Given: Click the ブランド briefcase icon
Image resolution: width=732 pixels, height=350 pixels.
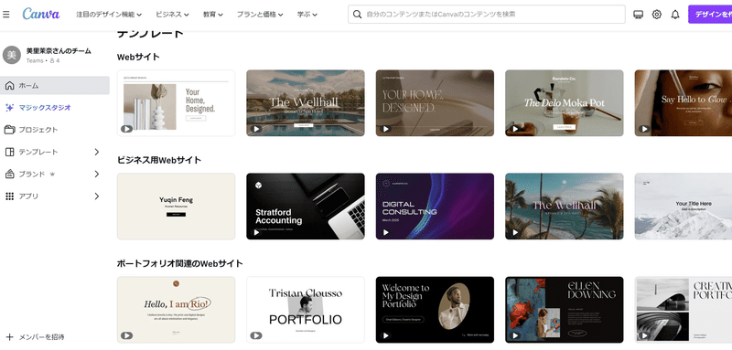Looking at the screenshot, I should [x=9, y=175].
